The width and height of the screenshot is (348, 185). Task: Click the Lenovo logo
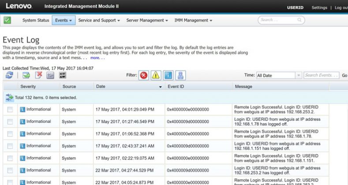click(19, 6)
